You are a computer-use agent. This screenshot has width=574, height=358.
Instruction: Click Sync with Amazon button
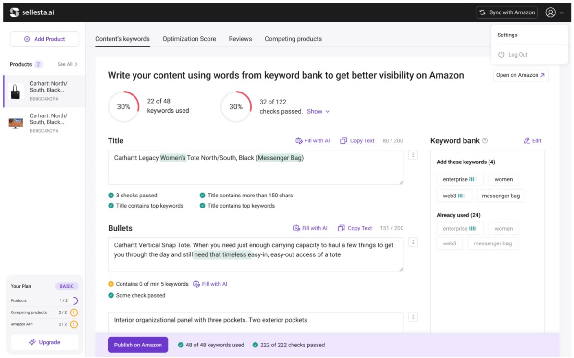(507, 12)
